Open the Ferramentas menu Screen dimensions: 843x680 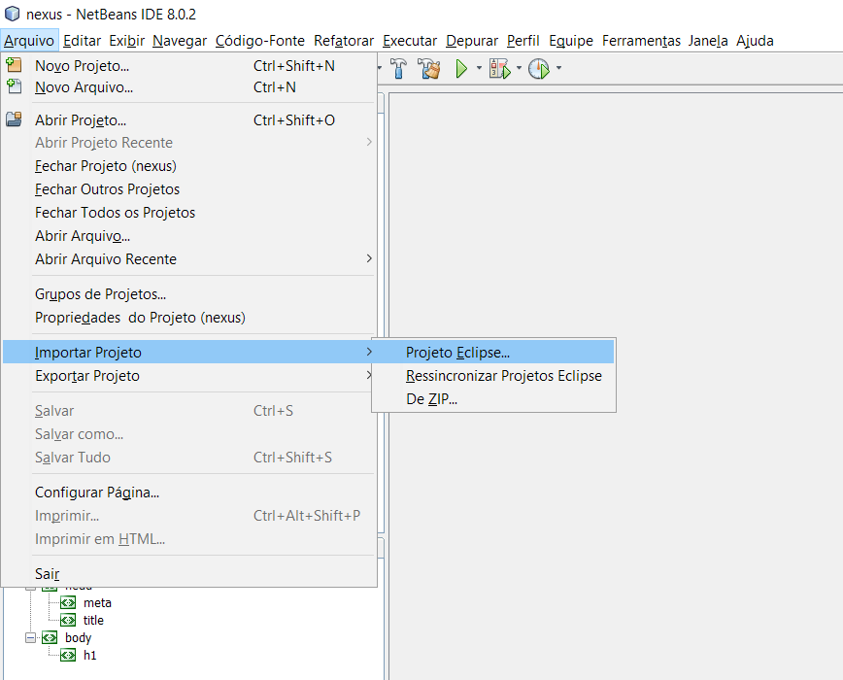point(641,41)
